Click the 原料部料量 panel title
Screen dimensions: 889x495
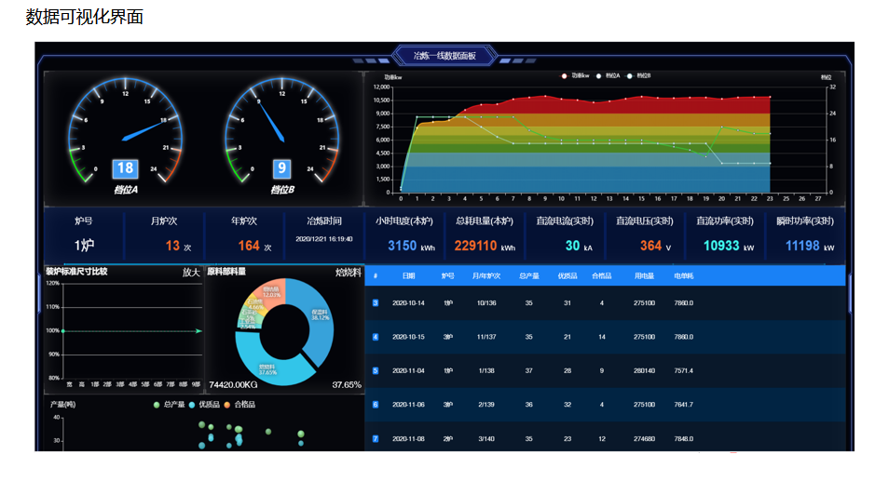click(x=226, y=272)
